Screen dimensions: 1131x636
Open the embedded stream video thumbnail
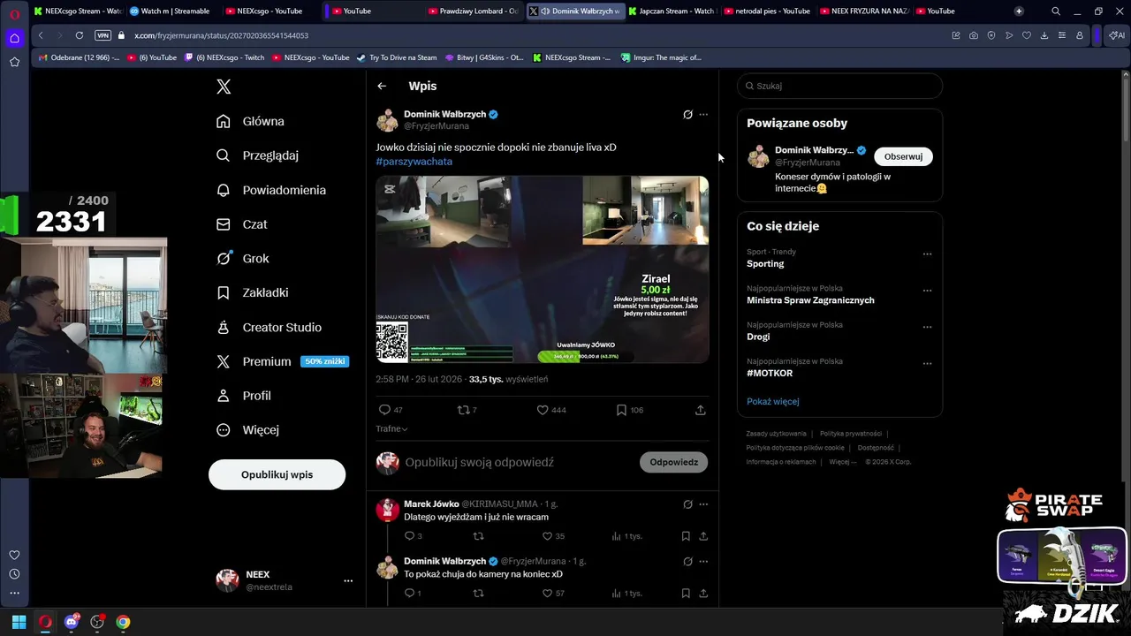click(x=543, y=269)
